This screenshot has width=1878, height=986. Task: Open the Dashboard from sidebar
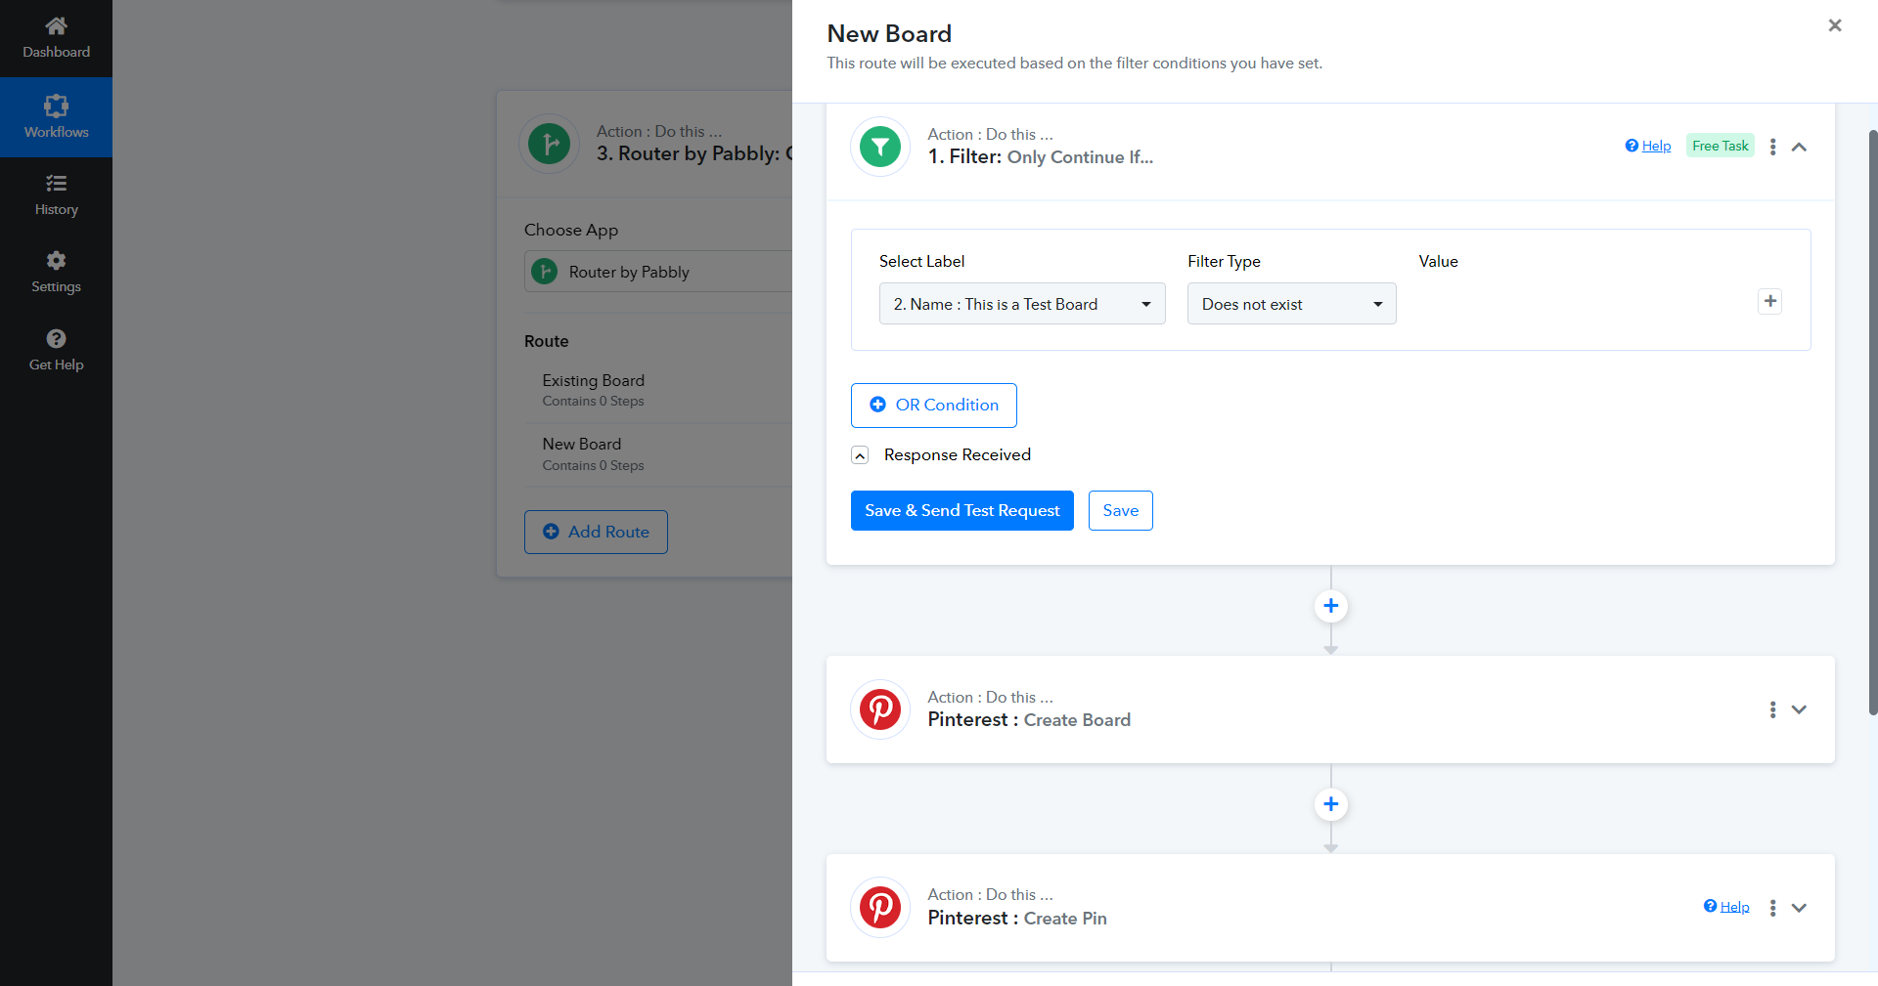click(56, 38)
